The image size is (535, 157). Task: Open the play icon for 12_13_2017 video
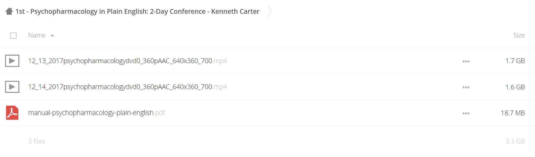pyautogui.click(x=12, y=61)
